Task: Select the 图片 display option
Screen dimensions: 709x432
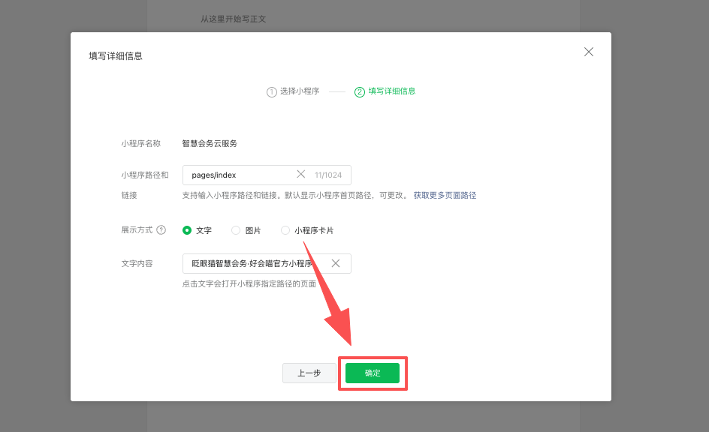Action: 236,230
